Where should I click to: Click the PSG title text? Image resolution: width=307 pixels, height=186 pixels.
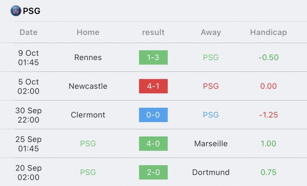click(x=31, y=11)
